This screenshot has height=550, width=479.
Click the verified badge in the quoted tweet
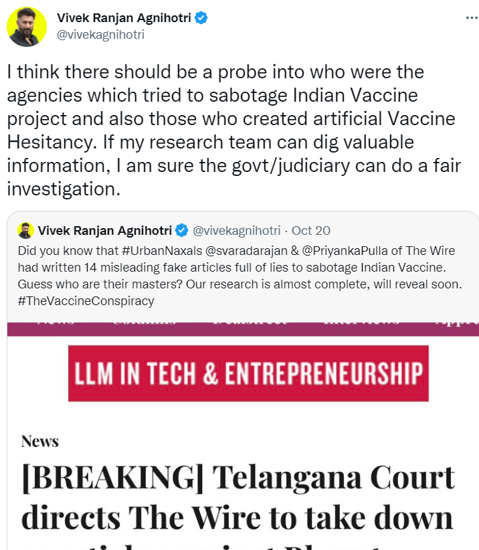(181, 231)
